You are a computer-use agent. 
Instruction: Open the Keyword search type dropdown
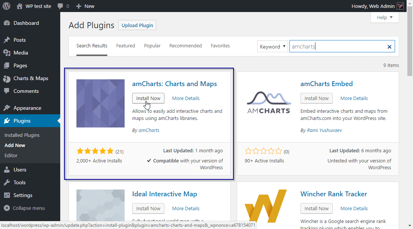[273, 47]
